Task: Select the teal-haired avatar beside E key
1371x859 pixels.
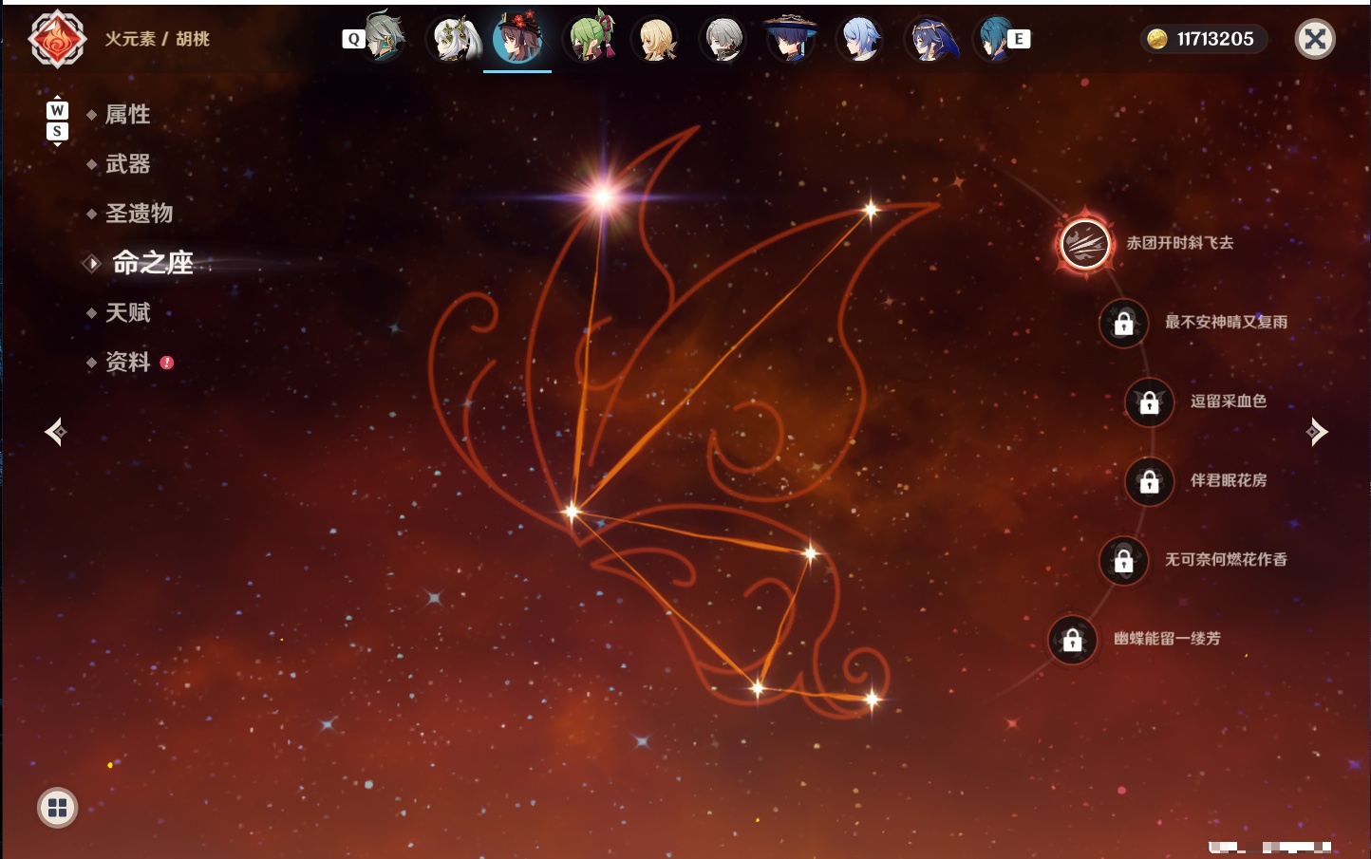Action: pyautogui.click(x=993, y=39)
